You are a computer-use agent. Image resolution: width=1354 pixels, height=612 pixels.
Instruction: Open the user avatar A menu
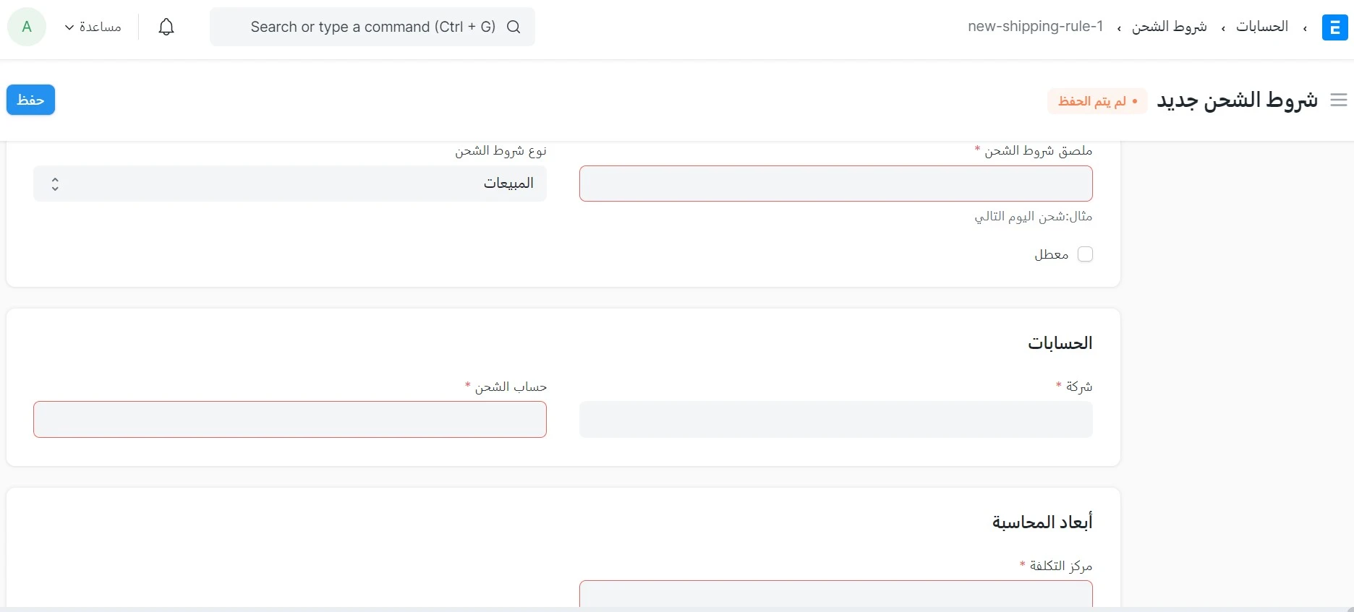coord(27,27)
